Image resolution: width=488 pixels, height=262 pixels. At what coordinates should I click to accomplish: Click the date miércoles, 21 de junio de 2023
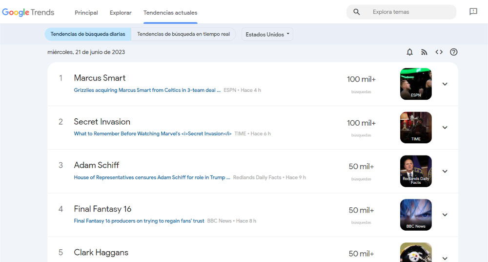(86, 52)
